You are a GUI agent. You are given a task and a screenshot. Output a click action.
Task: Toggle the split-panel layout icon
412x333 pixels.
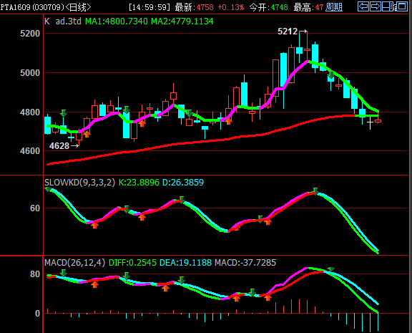coord(388,6)
